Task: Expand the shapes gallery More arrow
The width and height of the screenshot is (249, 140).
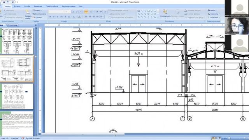Action: click(158, 17)
